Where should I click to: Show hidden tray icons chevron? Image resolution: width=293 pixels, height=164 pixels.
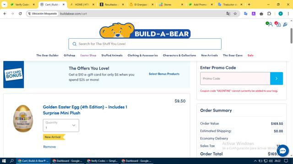click(x=255, y=161)
